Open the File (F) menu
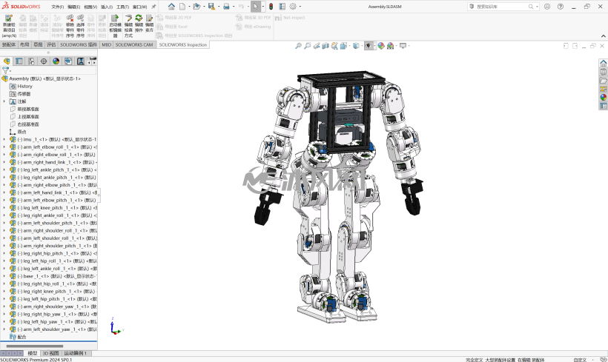Screen dimensions: 608x362 (x=57, y=7)
